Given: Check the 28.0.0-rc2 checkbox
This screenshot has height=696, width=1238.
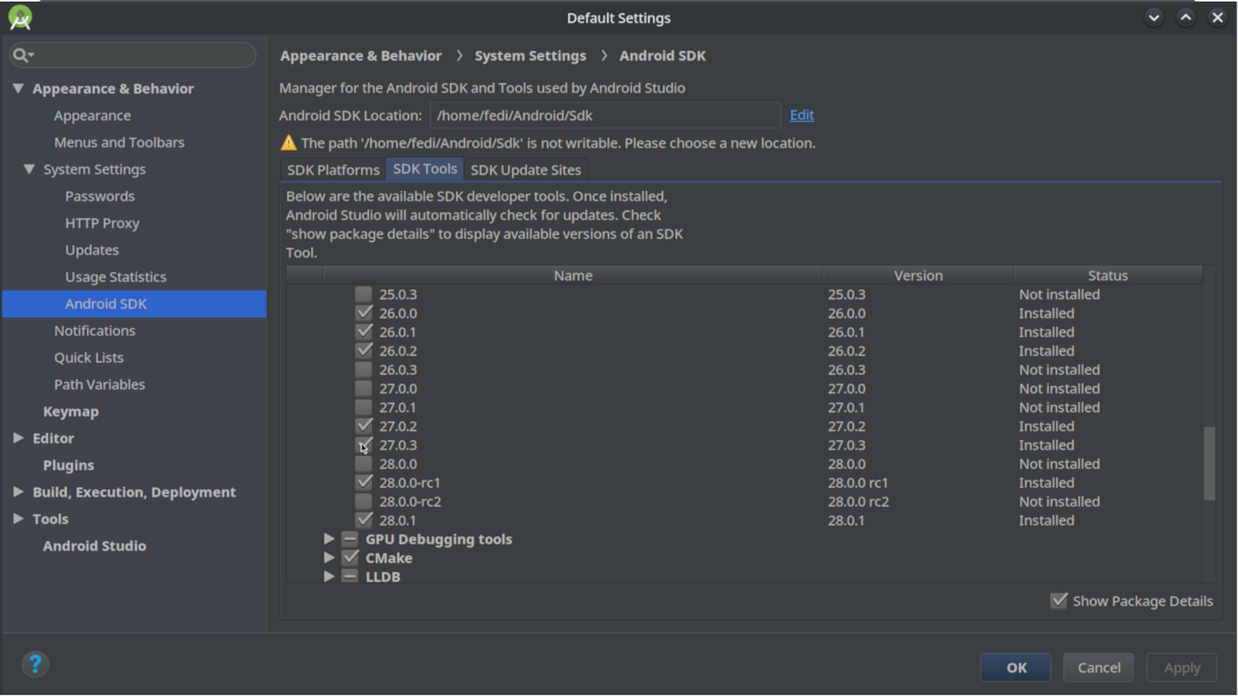Looking at the screenshot, I should (x=364, y=501).
